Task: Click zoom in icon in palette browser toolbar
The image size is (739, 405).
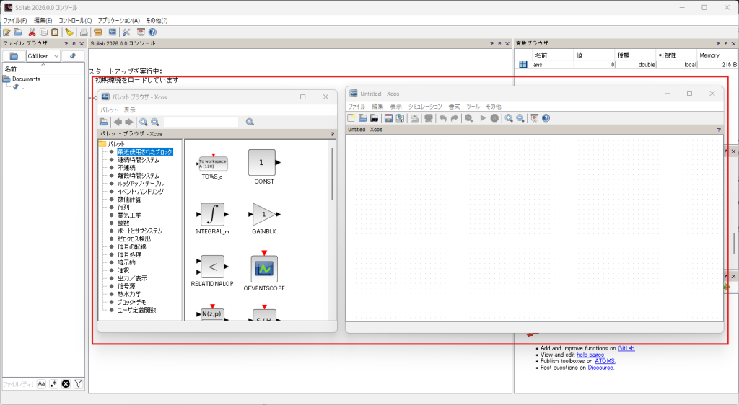Action: 144,123
